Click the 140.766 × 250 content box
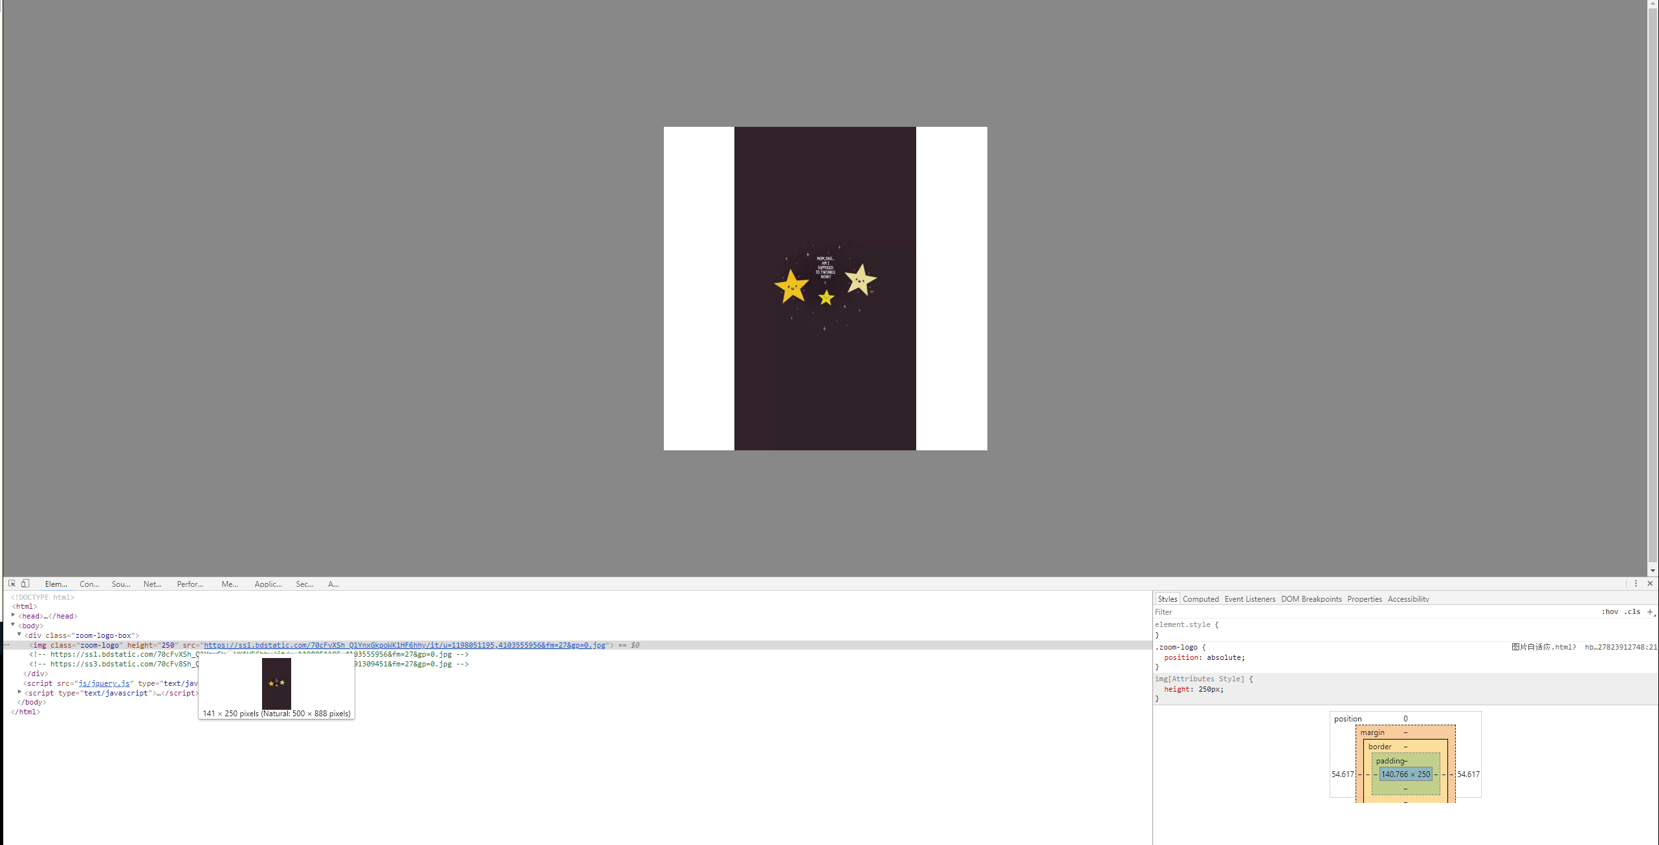1659x845 pixels. click(x=1405, y=774)
